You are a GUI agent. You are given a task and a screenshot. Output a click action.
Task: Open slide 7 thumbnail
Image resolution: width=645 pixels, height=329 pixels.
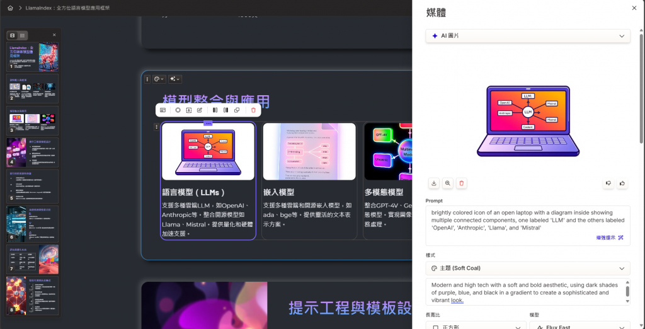pos(33,260)
